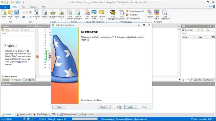Click the Undo icon in Edit group
The width and height of the screenshot is (216, 121).
(23, 17)
